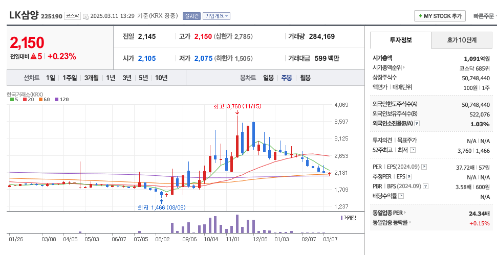This screenshot has height=255, width=497.
Task: Click the 상장주식수 value 50,748,440
Action: [476, 78]
